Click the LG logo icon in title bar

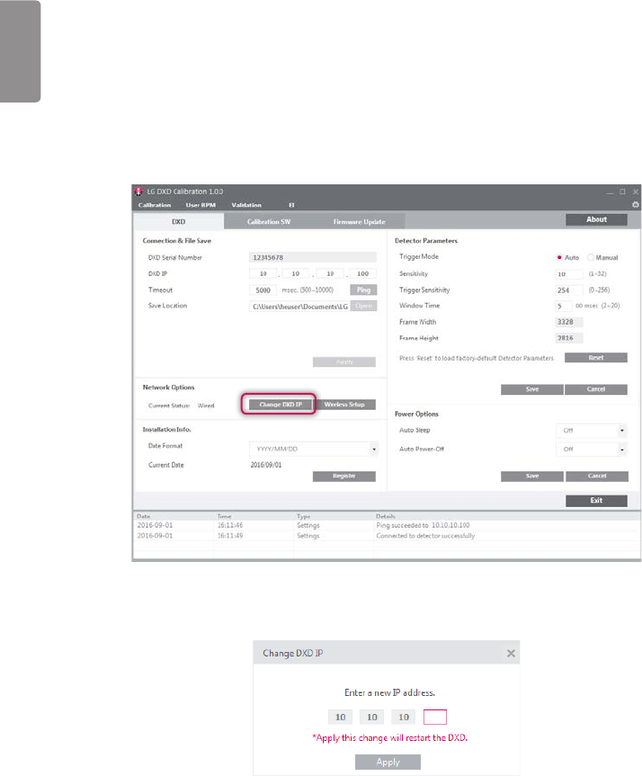[138, 192]
